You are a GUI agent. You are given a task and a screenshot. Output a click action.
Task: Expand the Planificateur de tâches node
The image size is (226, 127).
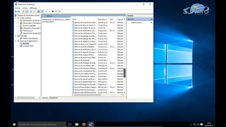[x=18, y=20]
